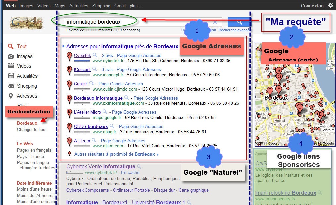Open Maps in the top bar
This screenshot has height=205, width=336.
click(x=60, y=6)
